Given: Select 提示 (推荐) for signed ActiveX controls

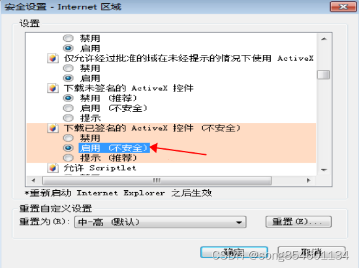Looking at the screenshot, I should [x=69, y=158].
